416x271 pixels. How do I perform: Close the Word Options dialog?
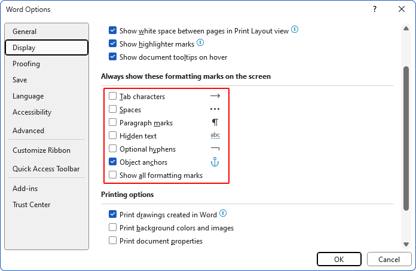tap(401, 10)
